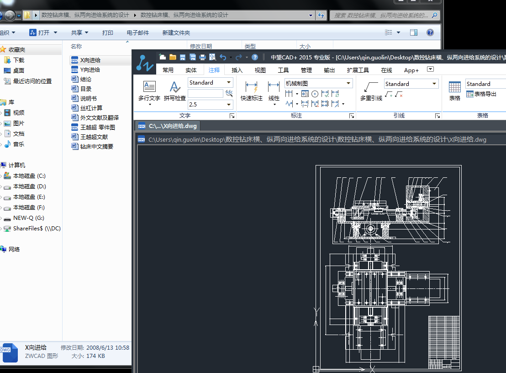Expand the 文字 panel dialog launcher

click(232, 116)
